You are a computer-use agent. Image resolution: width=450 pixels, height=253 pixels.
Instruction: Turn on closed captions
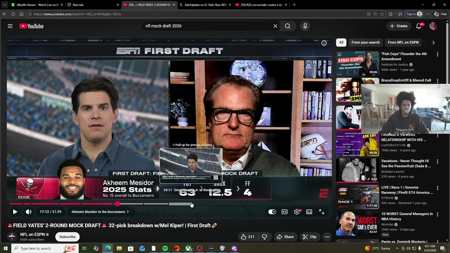[284, 212]
